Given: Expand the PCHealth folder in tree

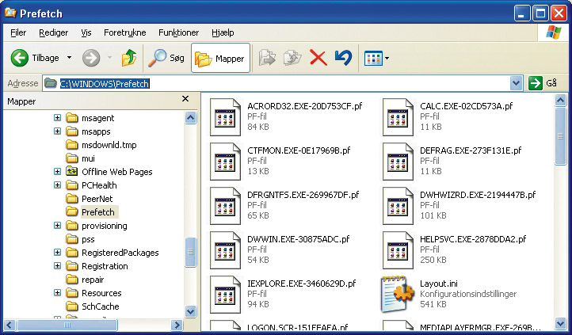Looking at the screenshot, I should [57, 185].
